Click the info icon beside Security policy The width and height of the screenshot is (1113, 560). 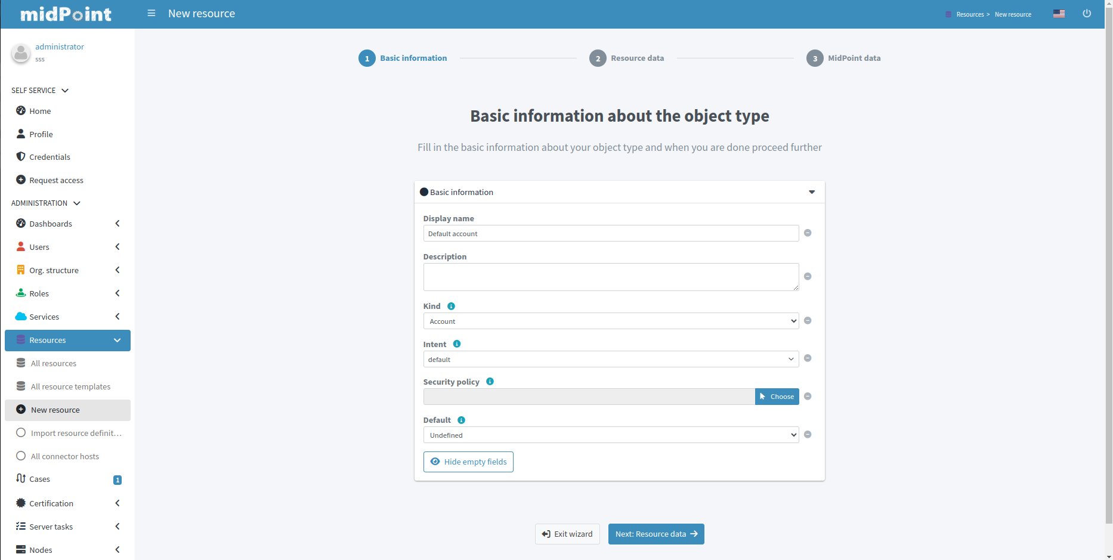490,382
